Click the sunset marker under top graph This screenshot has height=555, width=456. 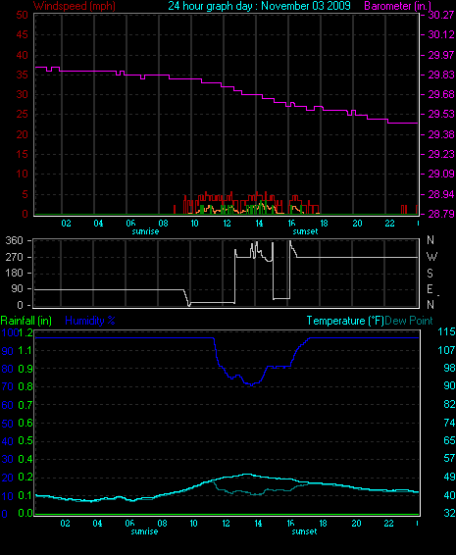tap(306, 231)
